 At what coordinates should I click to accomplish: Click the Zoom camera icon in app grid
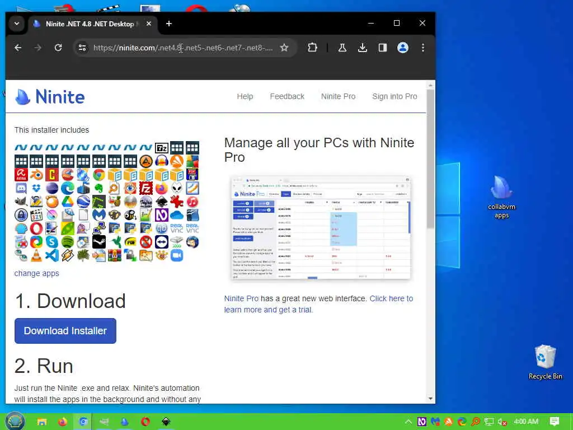pos(177,255)
